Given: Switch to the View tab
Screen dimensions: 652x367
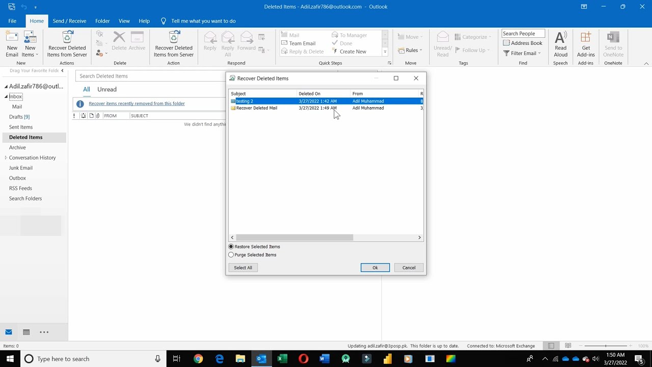Looking at the screenshot, I should click(x=124, y=21).
